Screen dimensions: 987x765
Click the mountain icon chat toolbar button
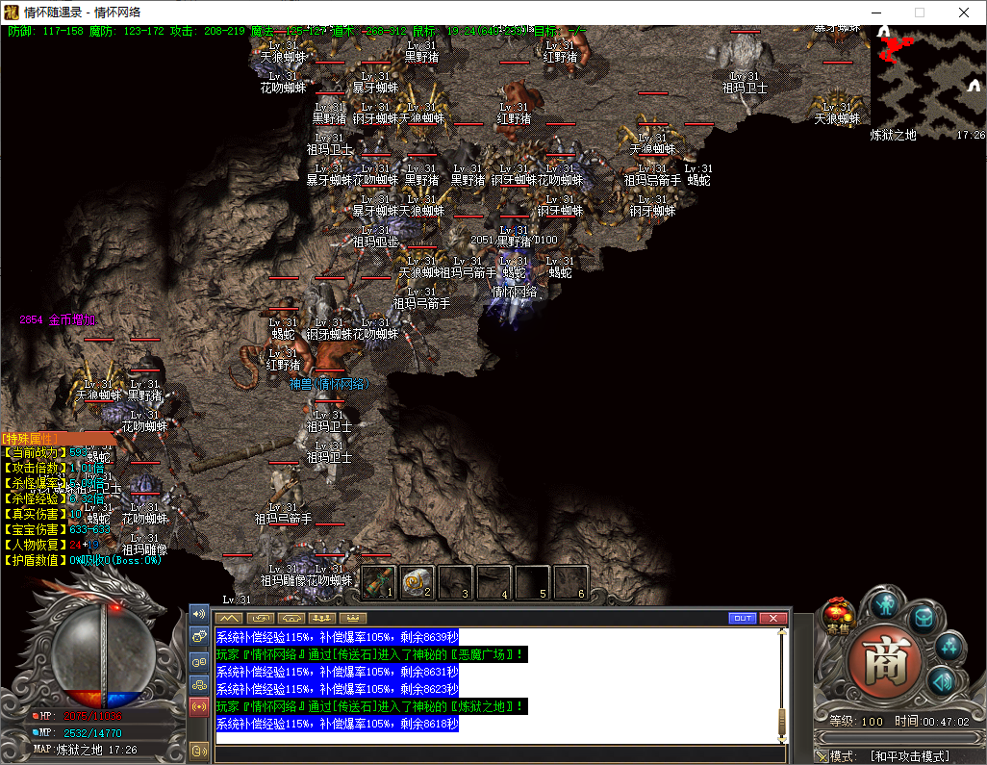pyautogui.click(x=229, y=619)
